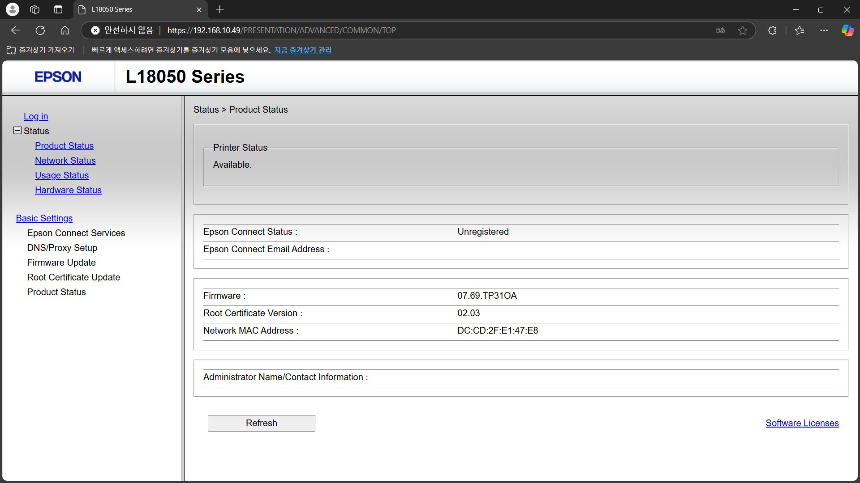
Task: Click the Epson Connect Email Address label
Action: tap(266, 249)
